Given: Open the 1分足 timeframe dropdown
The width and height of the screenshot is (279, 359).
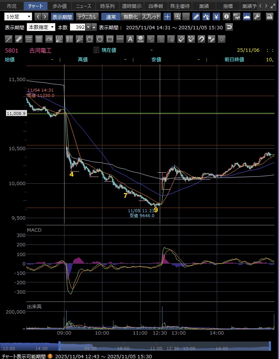Looking at the screenshot, I should (18, 17).
